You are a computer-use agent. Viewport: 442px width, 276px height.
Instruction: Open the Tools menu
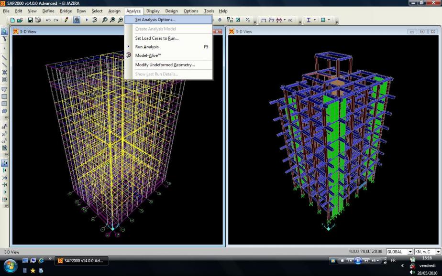point(209,11)
